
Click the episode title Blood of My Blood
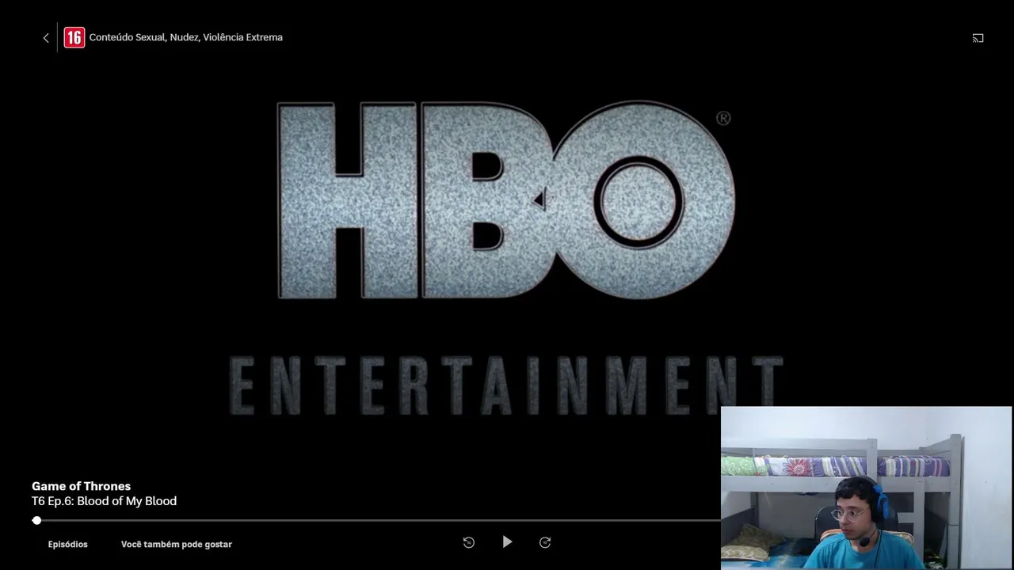[x=127, y=501]
